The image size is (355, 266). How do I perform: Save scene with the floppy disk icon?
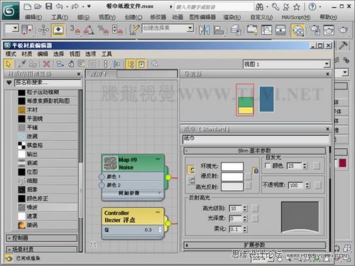(48, 6)
